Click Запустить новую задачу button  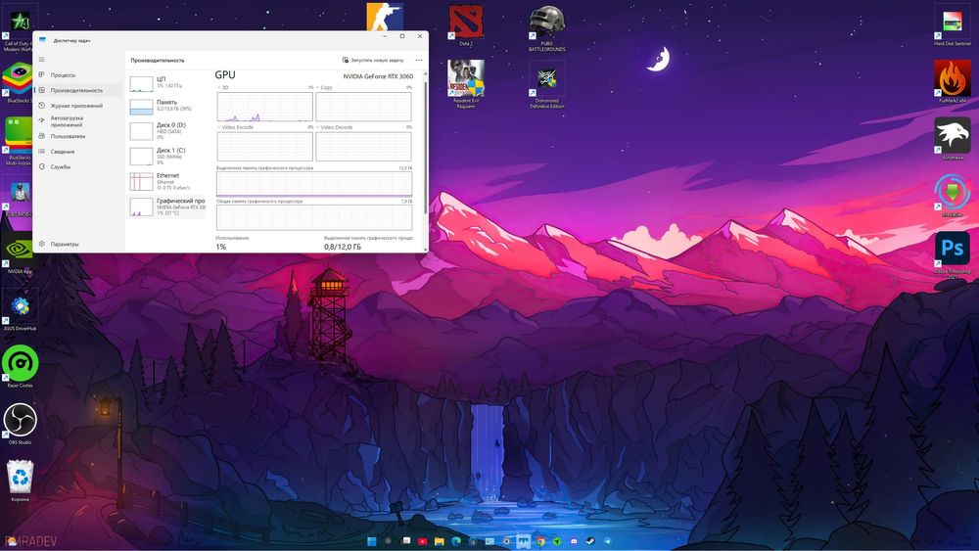point(373,60)
